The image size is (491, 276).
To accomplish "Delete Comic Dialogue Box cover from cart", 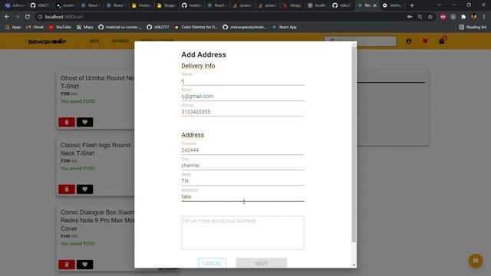I will tap(67, 264).
